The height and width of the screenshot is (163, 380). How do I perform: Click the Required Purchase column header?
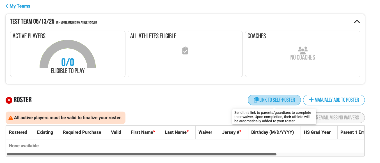[82, 132]
